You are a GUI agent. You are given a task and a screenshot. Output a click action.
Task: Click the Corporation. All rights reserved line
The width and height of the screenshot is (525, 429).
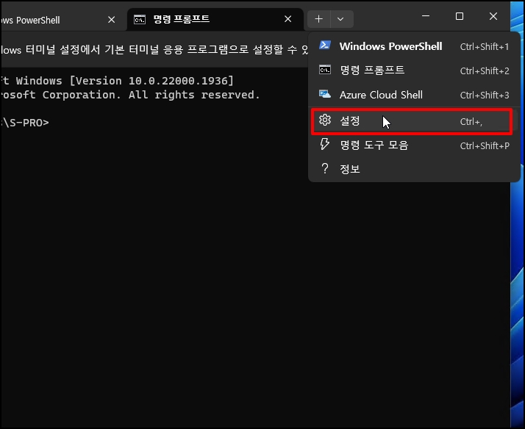130,95
